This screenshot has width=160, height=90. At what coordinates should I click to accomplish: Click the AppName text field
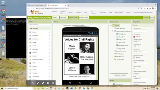coord(140,52)
